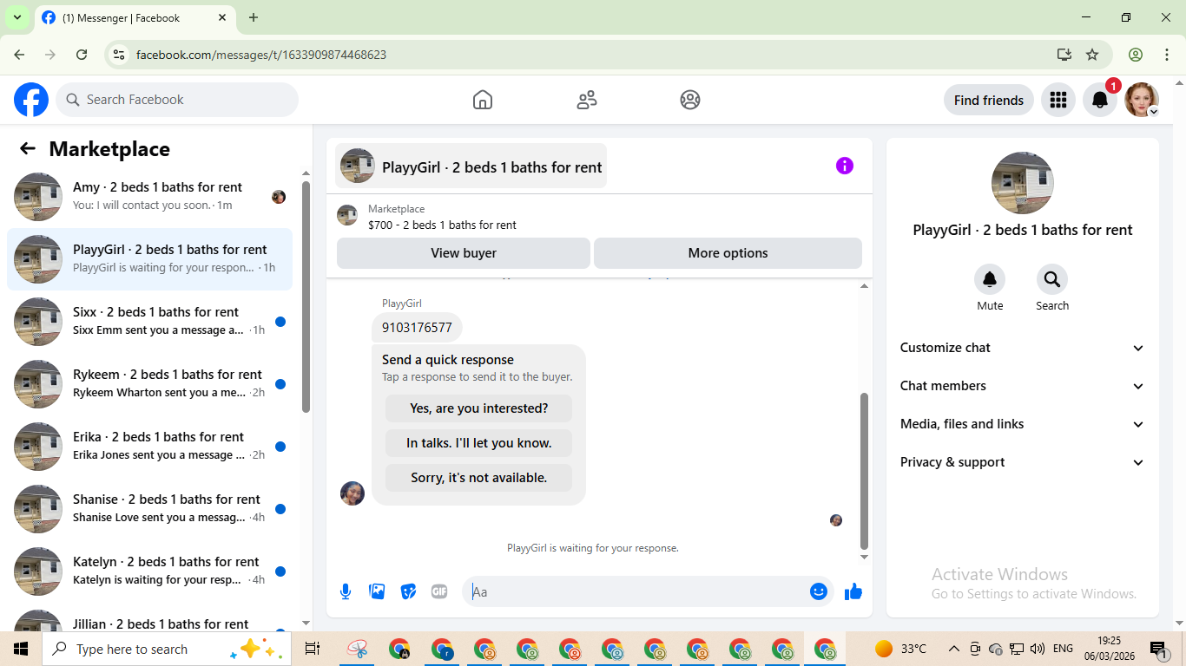The height and width of the screenshot is (666, 1186).
Task: Click the Find friends button
Action: point(989,100)
